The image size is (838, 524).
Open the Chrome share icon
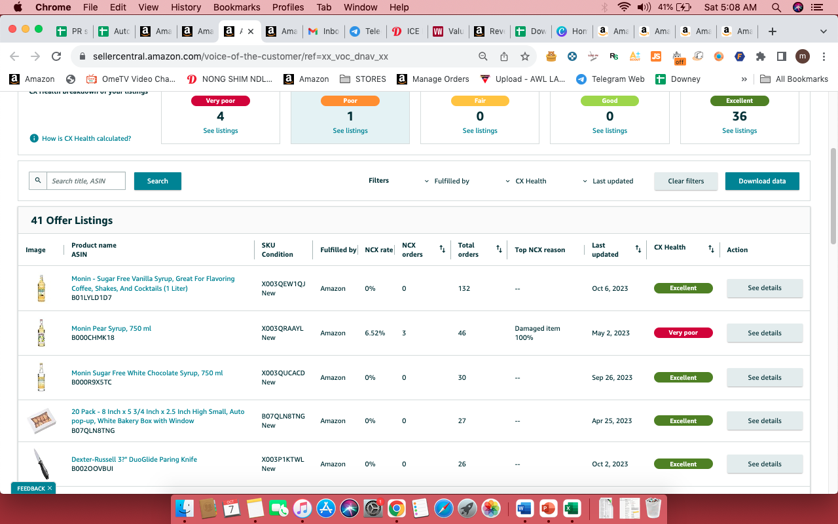click(504, 56)
